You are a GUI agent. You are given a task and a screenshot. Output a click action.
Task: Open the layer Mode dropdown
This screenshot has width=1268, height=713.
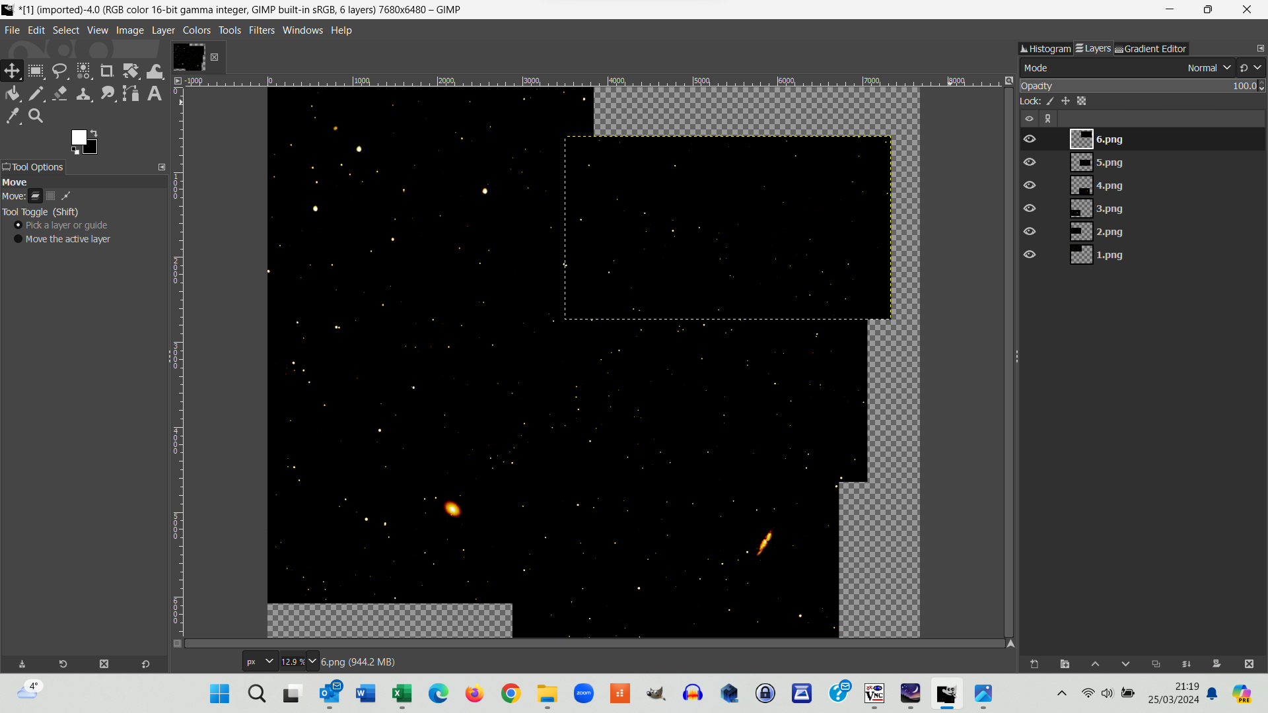pos(1127,68)
